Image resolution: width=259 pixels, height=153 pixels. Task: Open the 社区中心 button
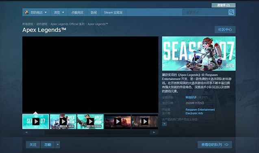tap(225, 30)
